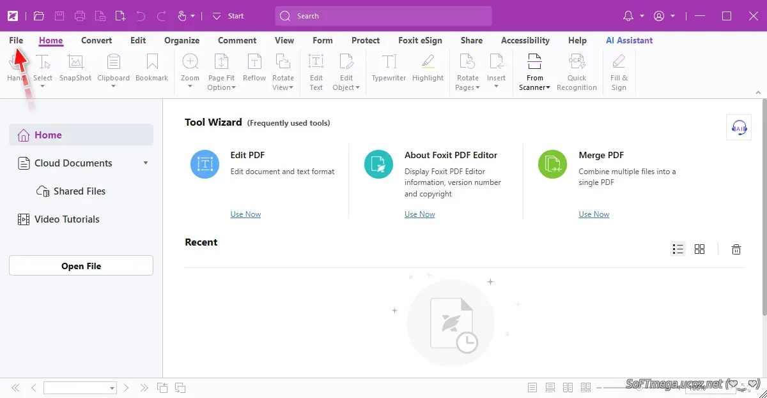This screenshot has height=398, width=767.
Task: Activate the Highlight tool
Action: tap(428, 68)
